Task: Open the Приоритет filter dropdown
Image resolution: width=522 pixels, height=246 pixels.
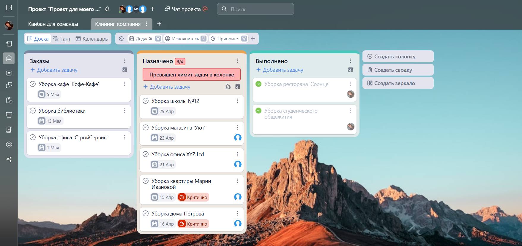Action: tap(244, 39)
